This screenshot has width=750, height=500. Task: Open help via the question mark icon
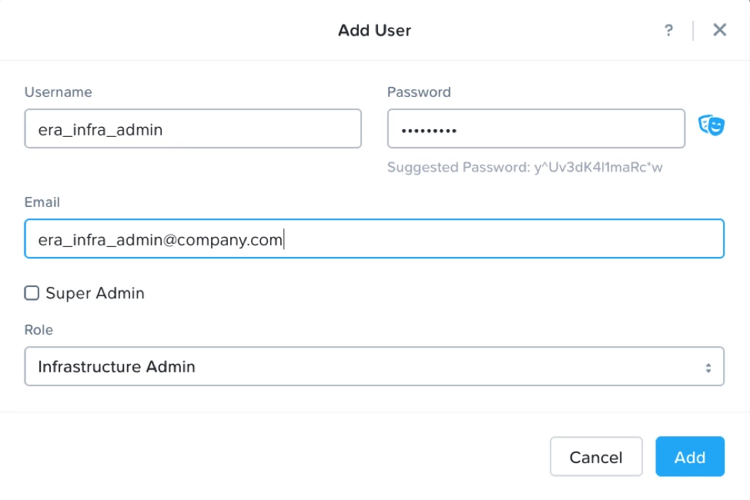(x=668, y=31)
